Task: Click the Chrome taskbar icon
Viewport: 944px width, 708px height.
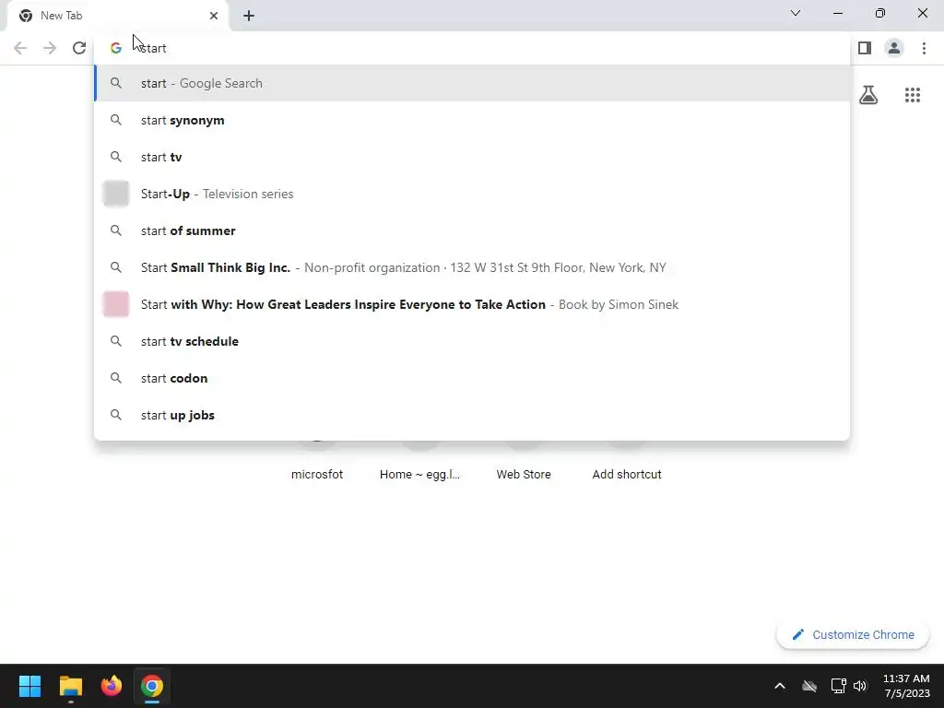Action: click(x=152, y=686)
